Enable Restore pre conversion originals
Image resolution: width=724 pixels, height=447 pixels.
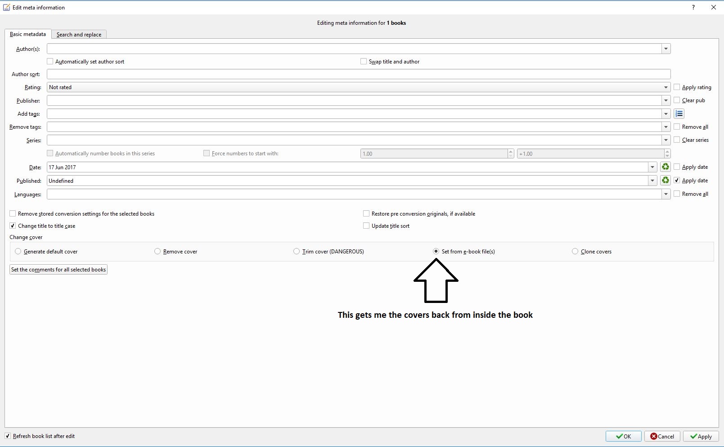click(366, 213)
